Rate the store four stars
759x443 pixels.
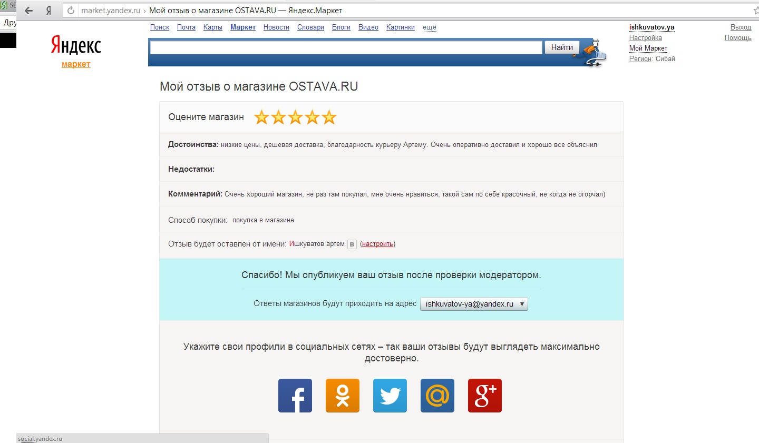click(313, 117)
